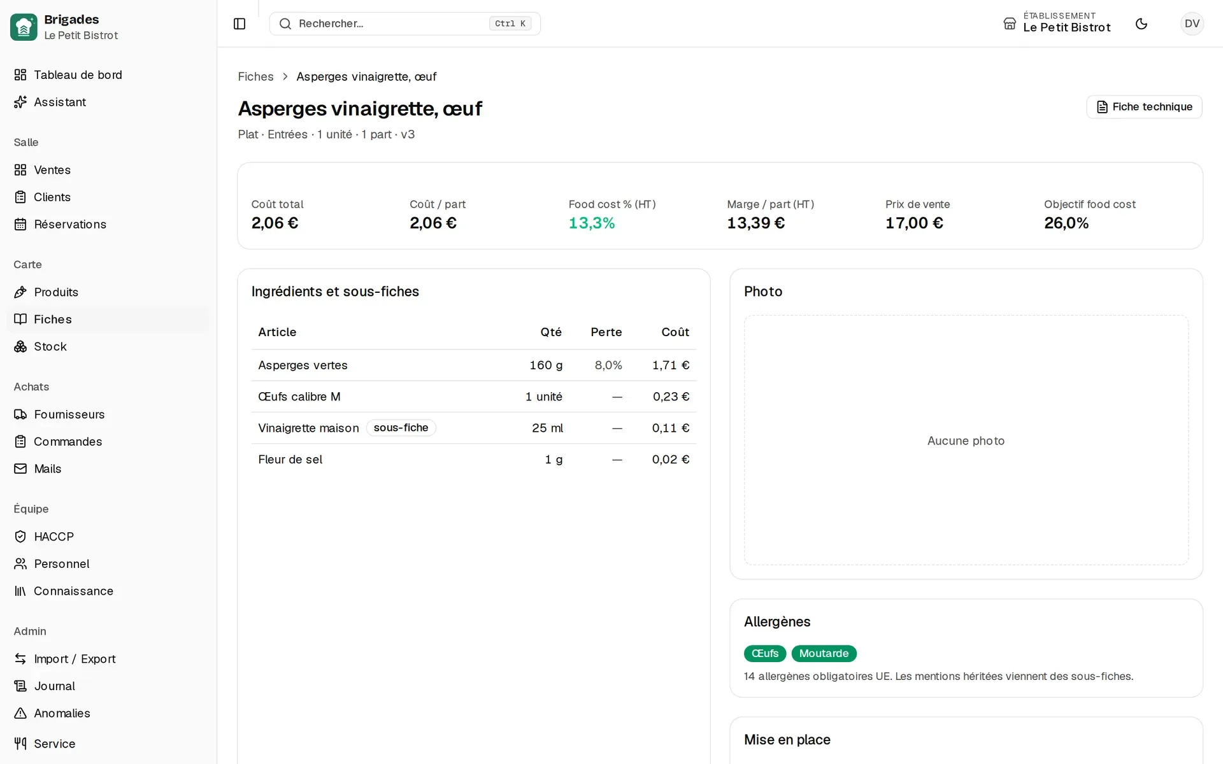The width and height of the screenshot is (1223, 764).
Task: Select the Fleur de sel row
Action: click(x=473, y=460)
